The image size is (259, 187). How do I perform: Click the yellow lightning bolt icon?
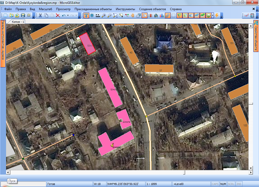point(217,15)
